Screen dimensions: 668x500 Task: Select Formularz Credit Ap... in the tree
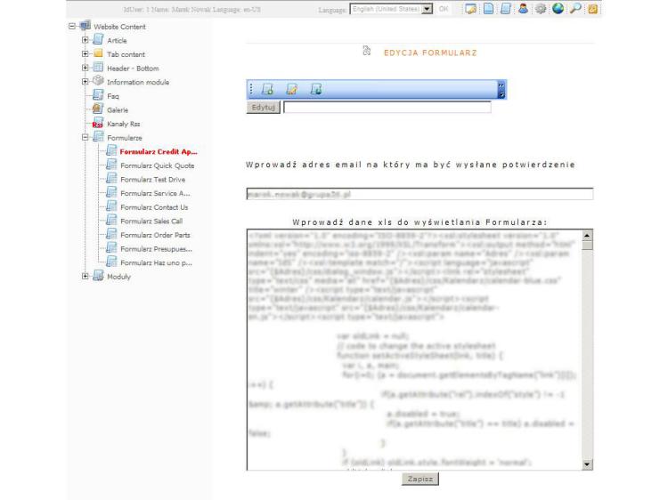click(x=159, y=152)
